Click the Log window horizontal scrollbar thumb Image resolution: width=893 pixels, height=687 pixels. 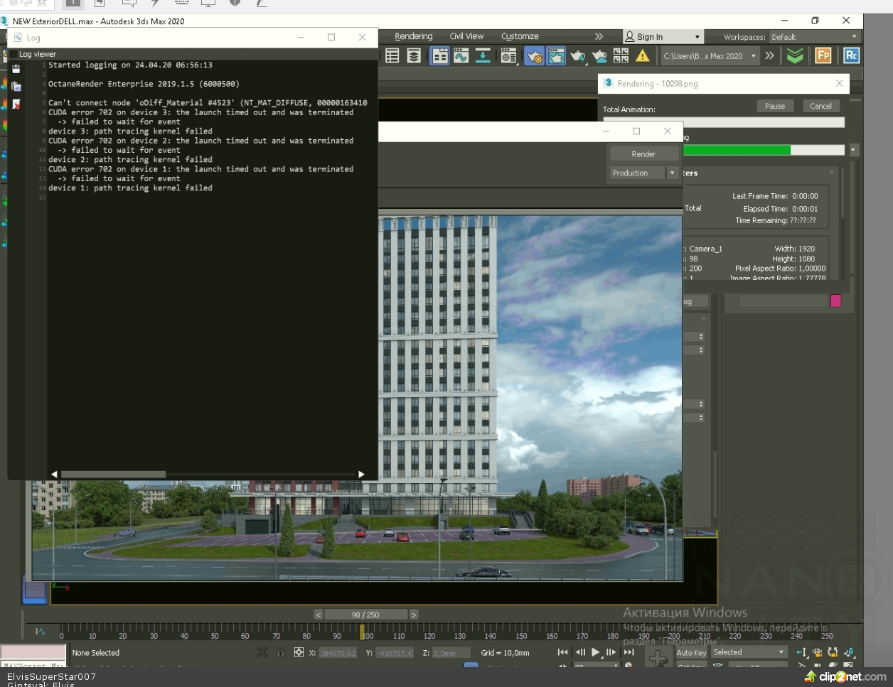[113, 474]
